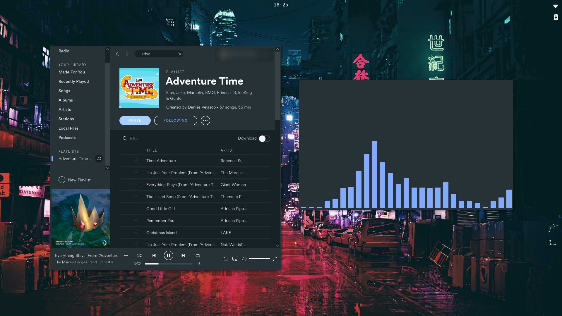Viewport: 562px width, 316px height.
Task: Select the Stations library menu item
Action: tap(66, 119)
